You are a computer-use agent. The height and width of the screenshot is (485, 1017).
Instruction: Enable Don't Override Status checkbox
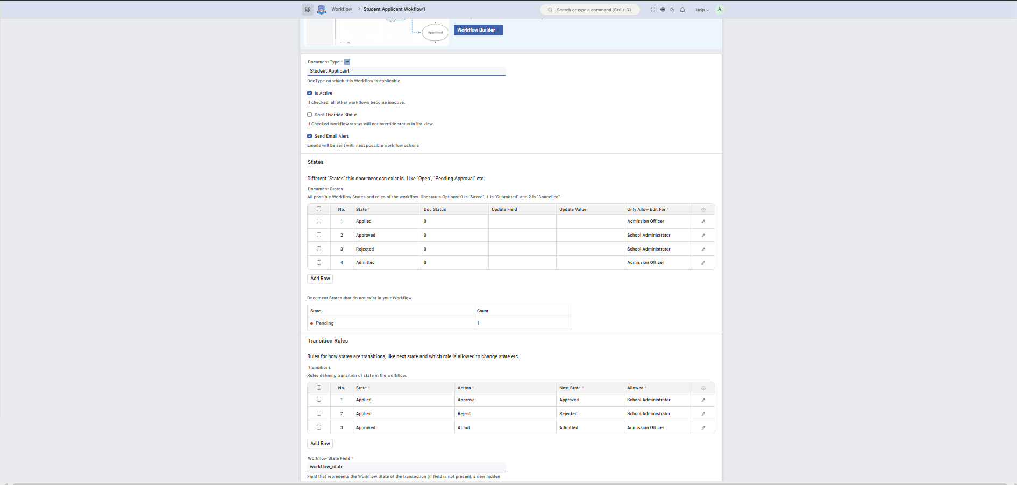point(310,115)
